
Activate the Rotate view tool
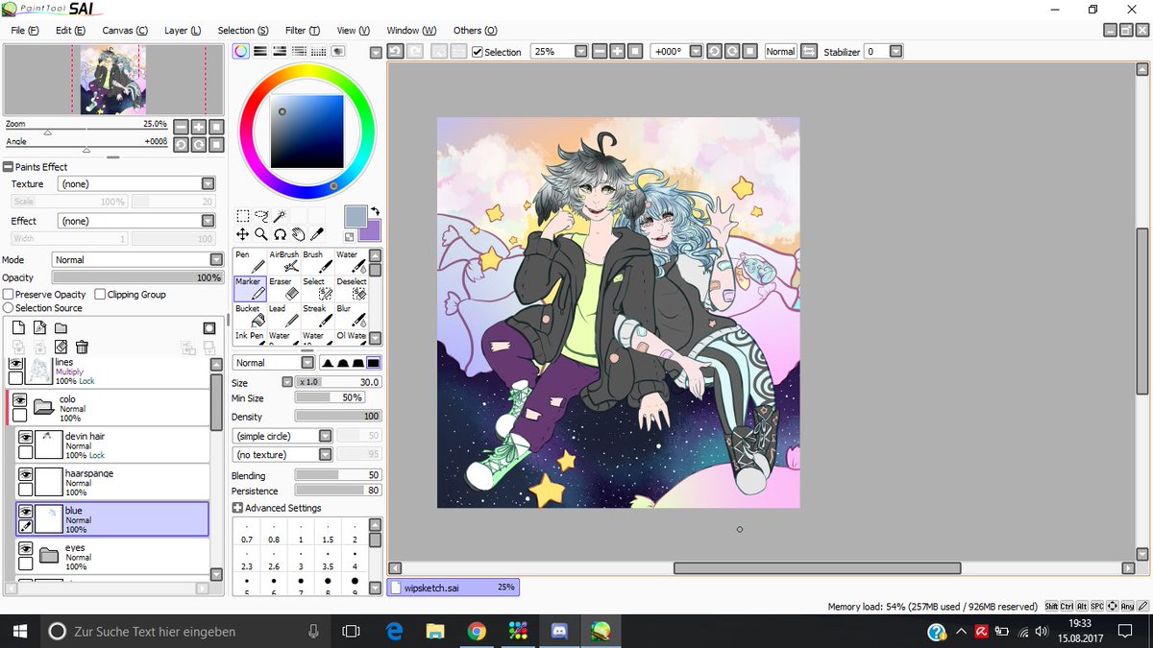[280, 233]
